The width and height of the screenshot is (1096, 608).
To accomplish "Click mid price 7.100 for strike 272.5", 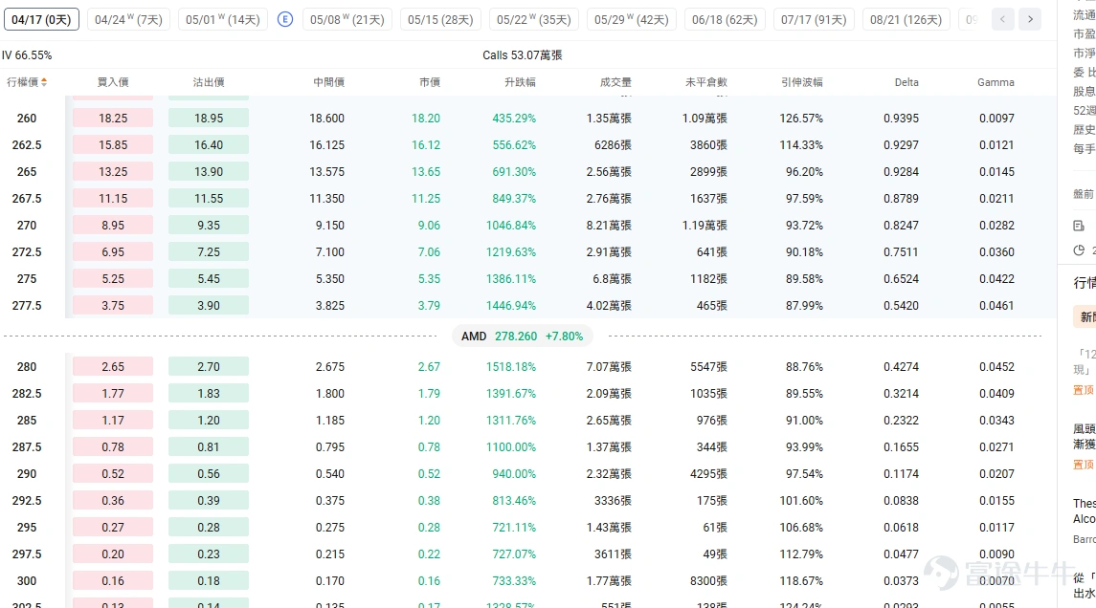I will (330, 252).
